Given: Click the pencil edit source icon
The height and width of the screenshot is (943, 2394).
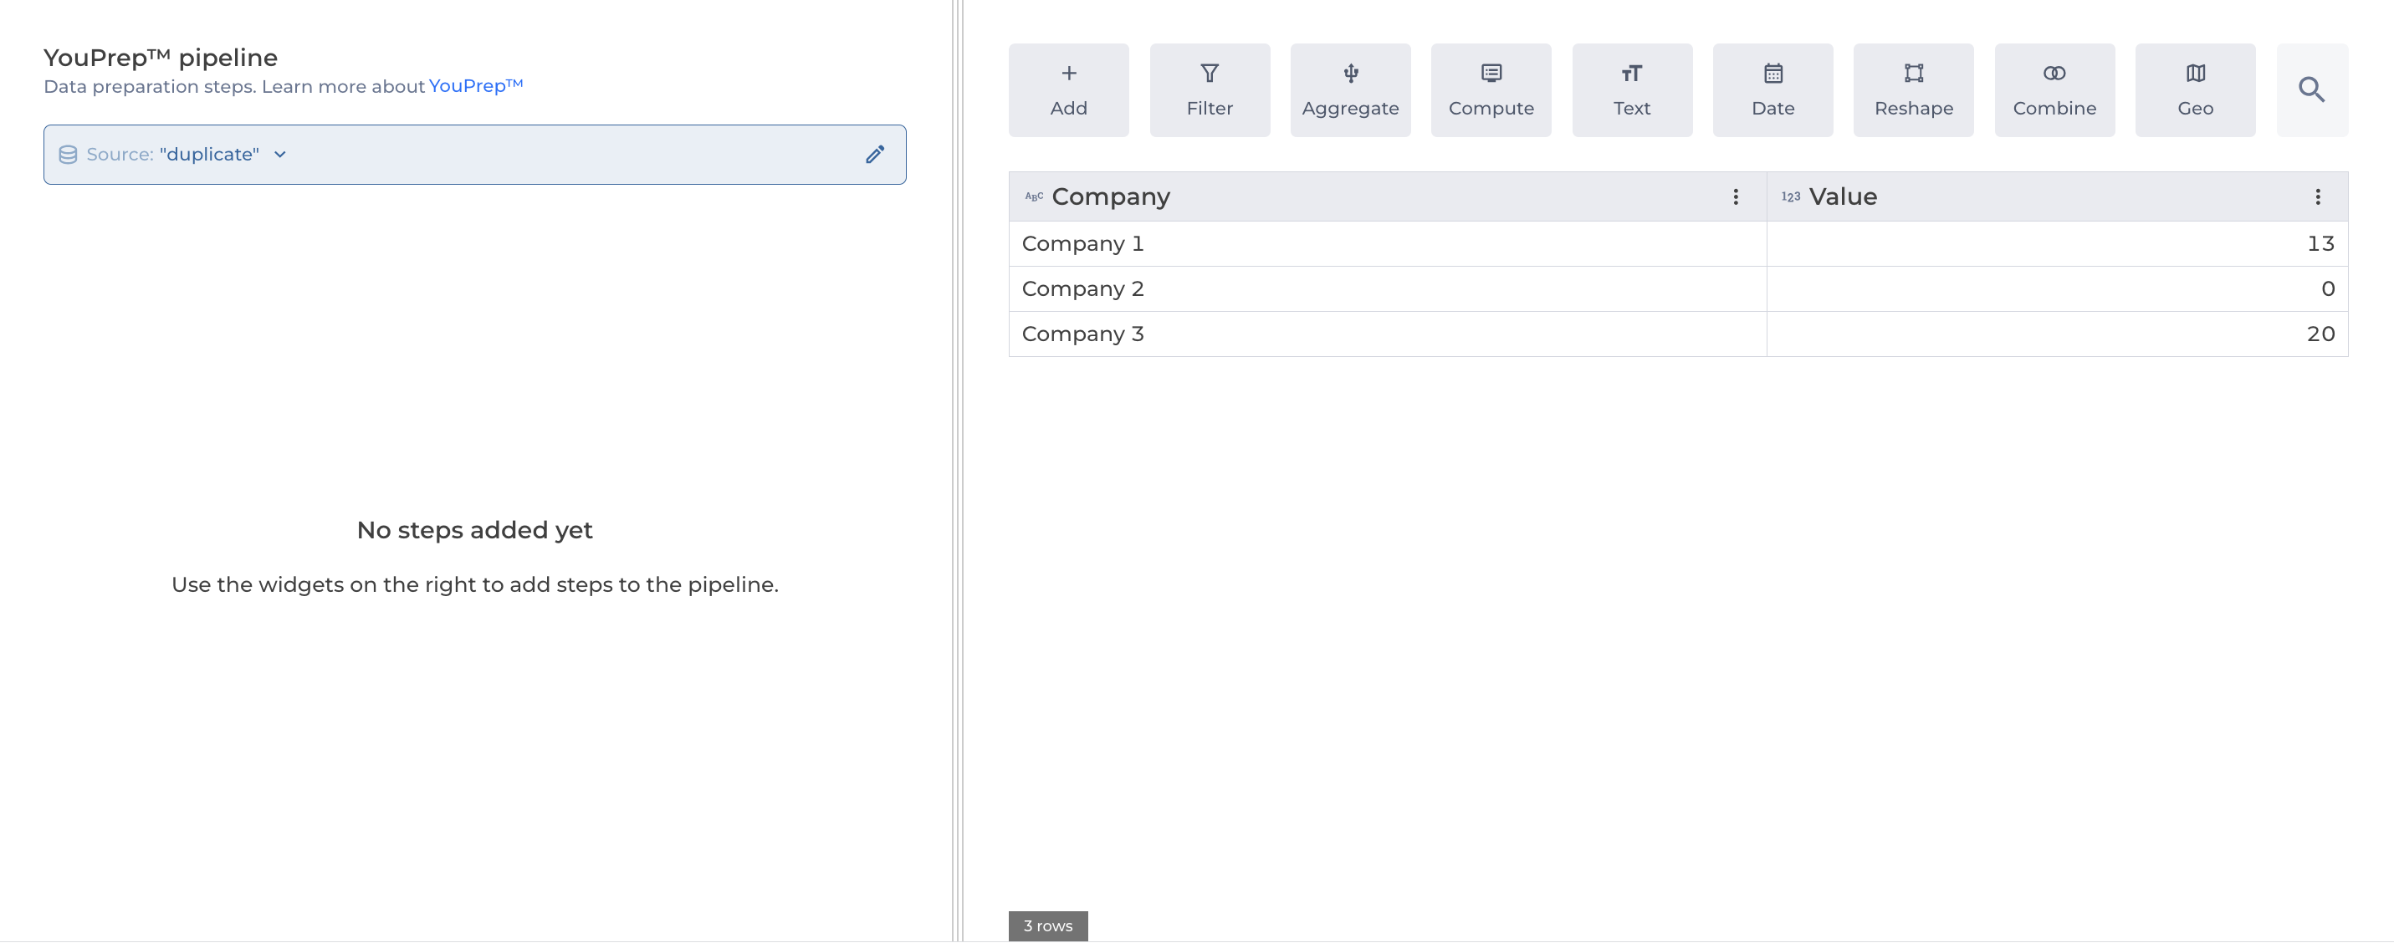Looking at the screenshot, I should (x=874, y=154).
